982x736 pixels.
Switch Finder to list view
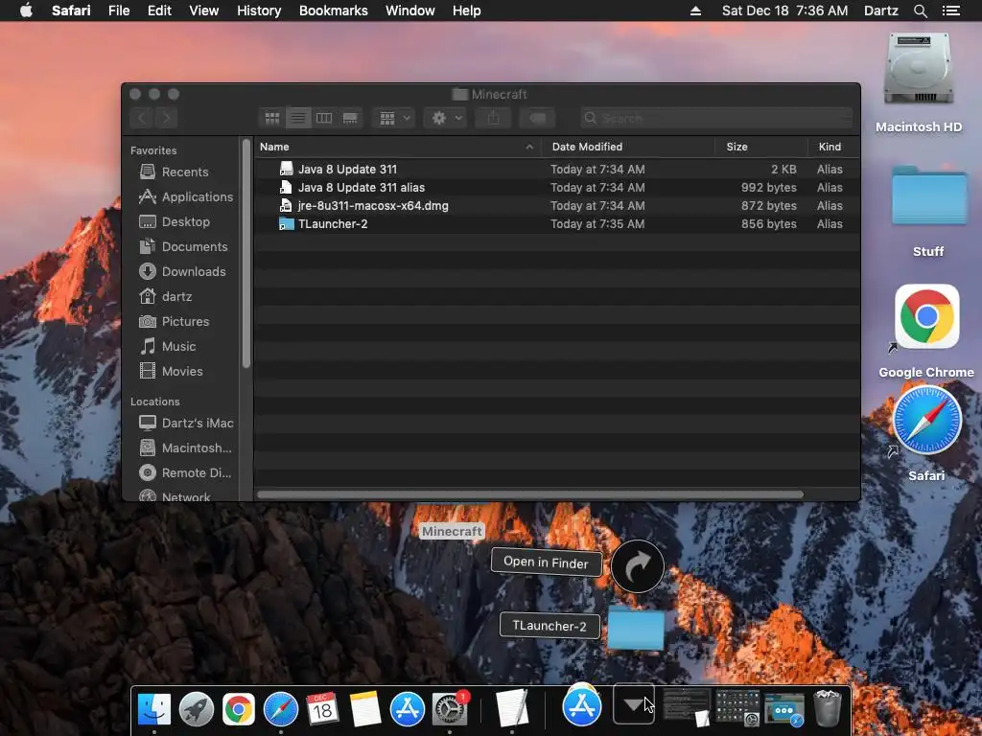[298, 118]
